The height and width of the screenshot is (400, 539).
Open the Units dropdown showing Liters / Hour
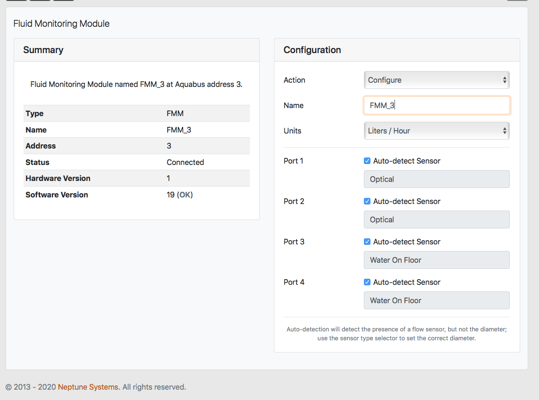click(436, 131)
